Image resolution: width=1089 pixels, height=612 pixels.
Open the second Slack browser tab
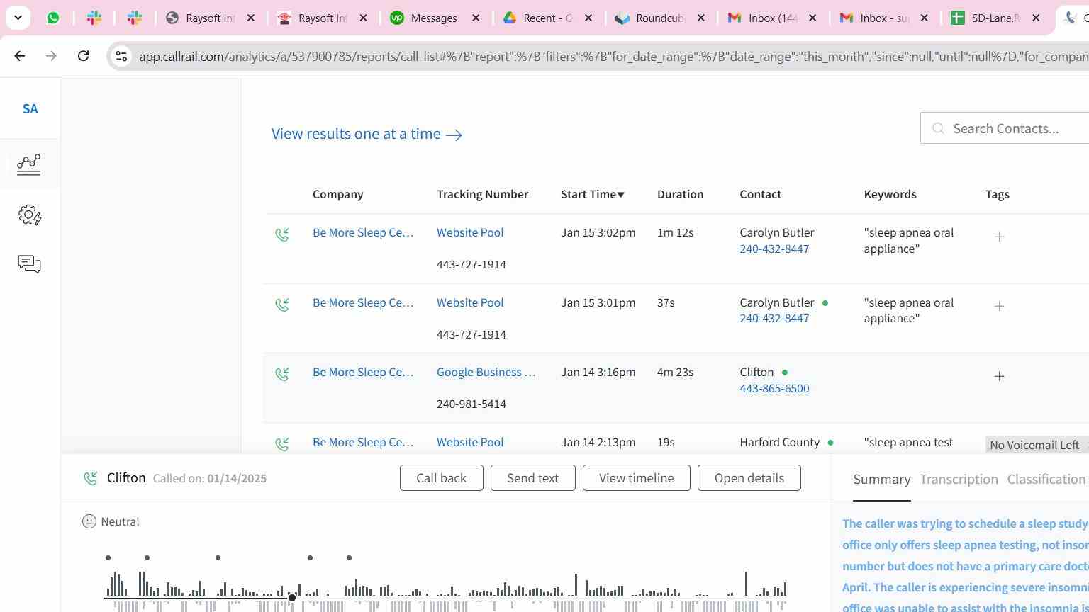tap(135, 18)
